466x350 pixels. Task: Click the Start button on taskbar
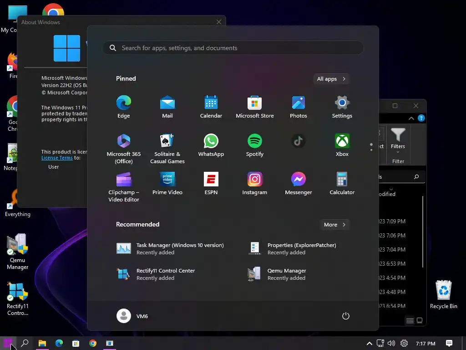pyautogui.click(x=8, y=343)
